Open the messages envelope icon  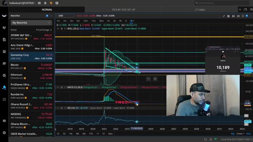[39, 3]
